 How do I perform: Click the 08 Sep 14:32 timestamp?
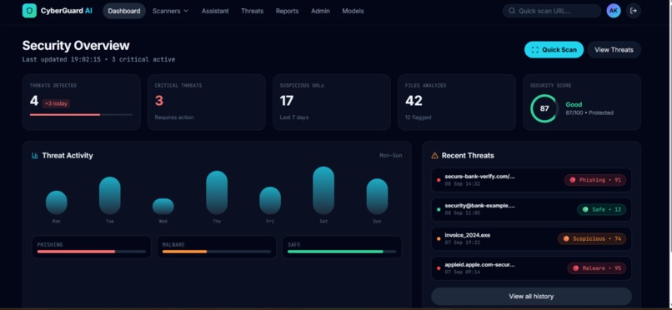pyautogui.click(x=463, y=184)
